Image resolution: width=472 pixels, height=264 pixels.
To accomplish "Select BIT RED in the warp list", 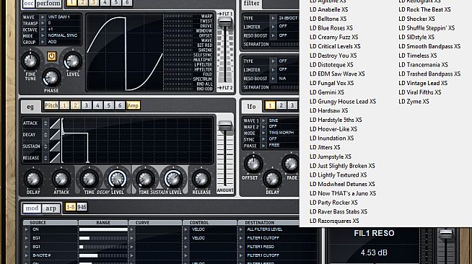I will coord(205,45).
